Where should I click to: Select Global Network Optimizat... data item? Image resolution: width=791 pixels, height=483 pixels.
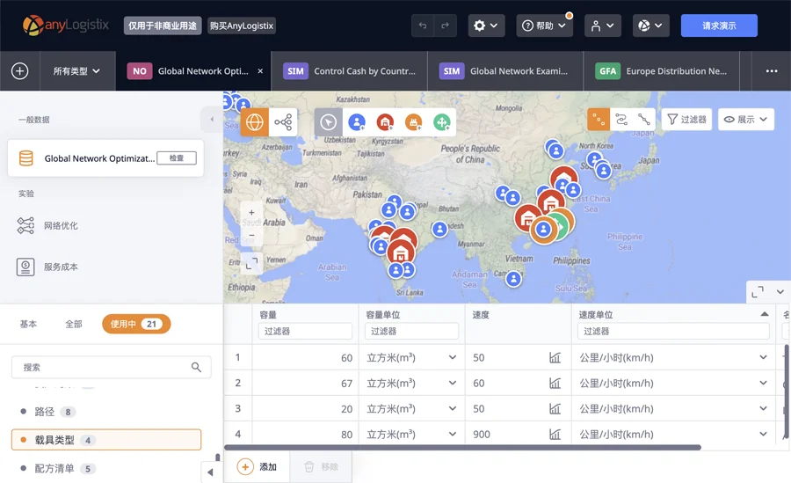click(x=105, y=158)
